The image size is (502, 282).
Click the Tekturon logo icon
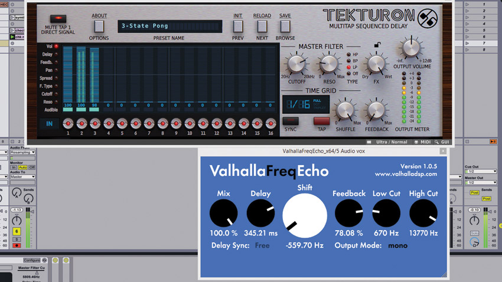tap(428, 18)
